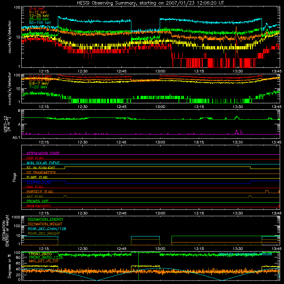Click the '0.8-7 MeV' legend label
The image size is (284, 284).
point(39,83)
